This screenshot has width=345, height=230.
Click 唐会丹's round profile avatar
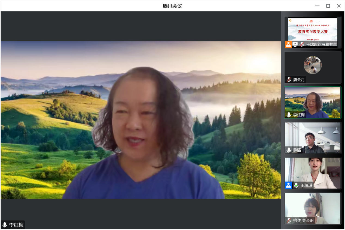(313, 65)
